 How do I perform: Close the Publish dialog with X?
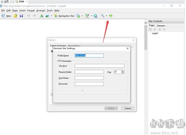[x=133, y=40]
